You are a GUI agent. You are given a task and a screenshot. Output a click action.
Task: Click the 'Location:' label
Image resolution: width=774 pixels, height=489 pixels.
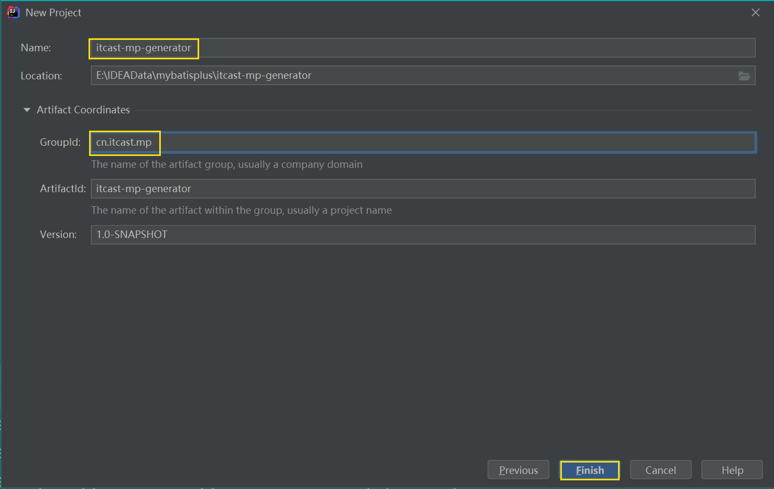pos(41,76)
